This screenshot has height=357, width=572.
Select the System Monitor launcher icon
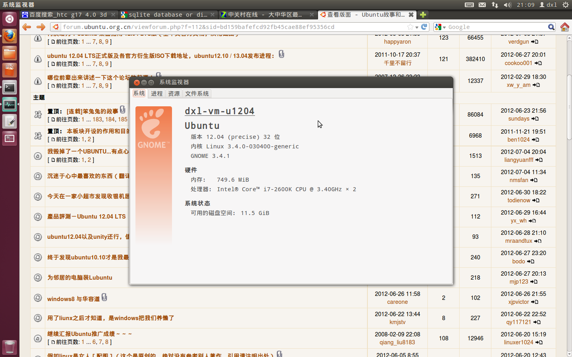coord(10,105)
